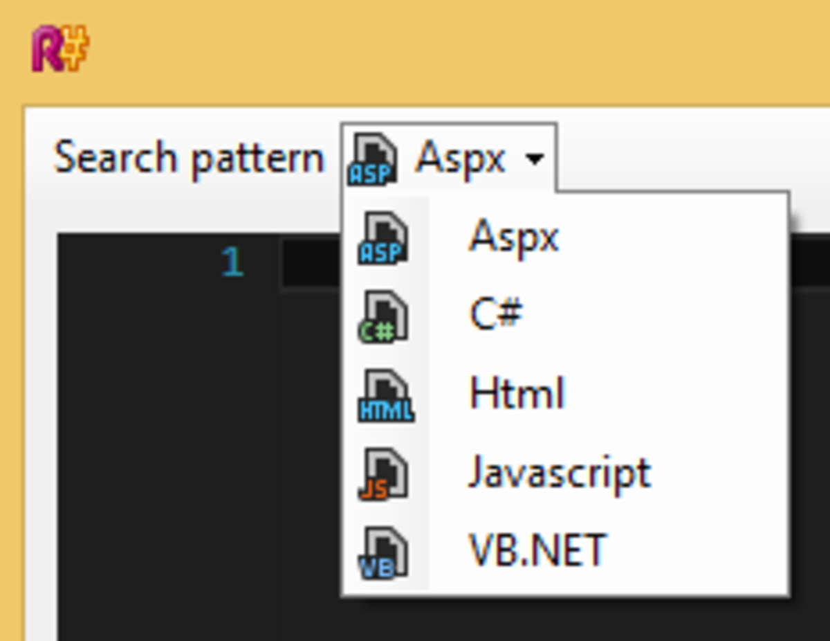Click the C# file icon in list
This screenshot has width=830, height=641.
[x=382, y=316]
